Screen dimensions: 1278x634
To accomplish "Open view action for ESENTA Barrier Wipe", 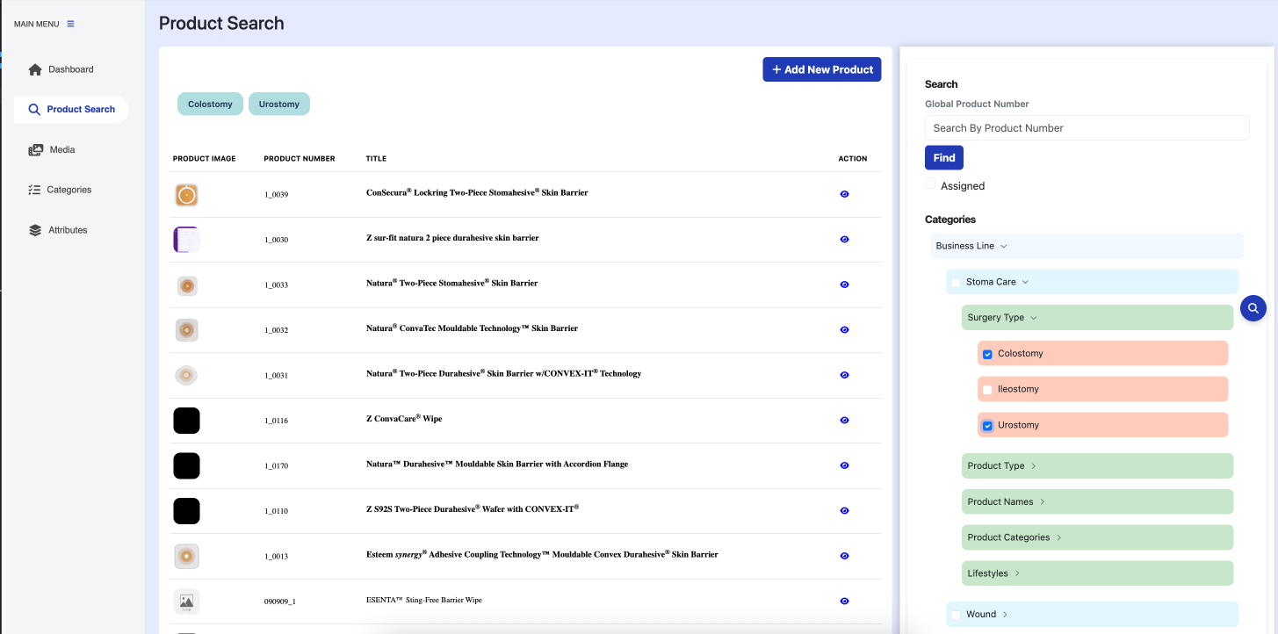I will [x=844, y=601].
